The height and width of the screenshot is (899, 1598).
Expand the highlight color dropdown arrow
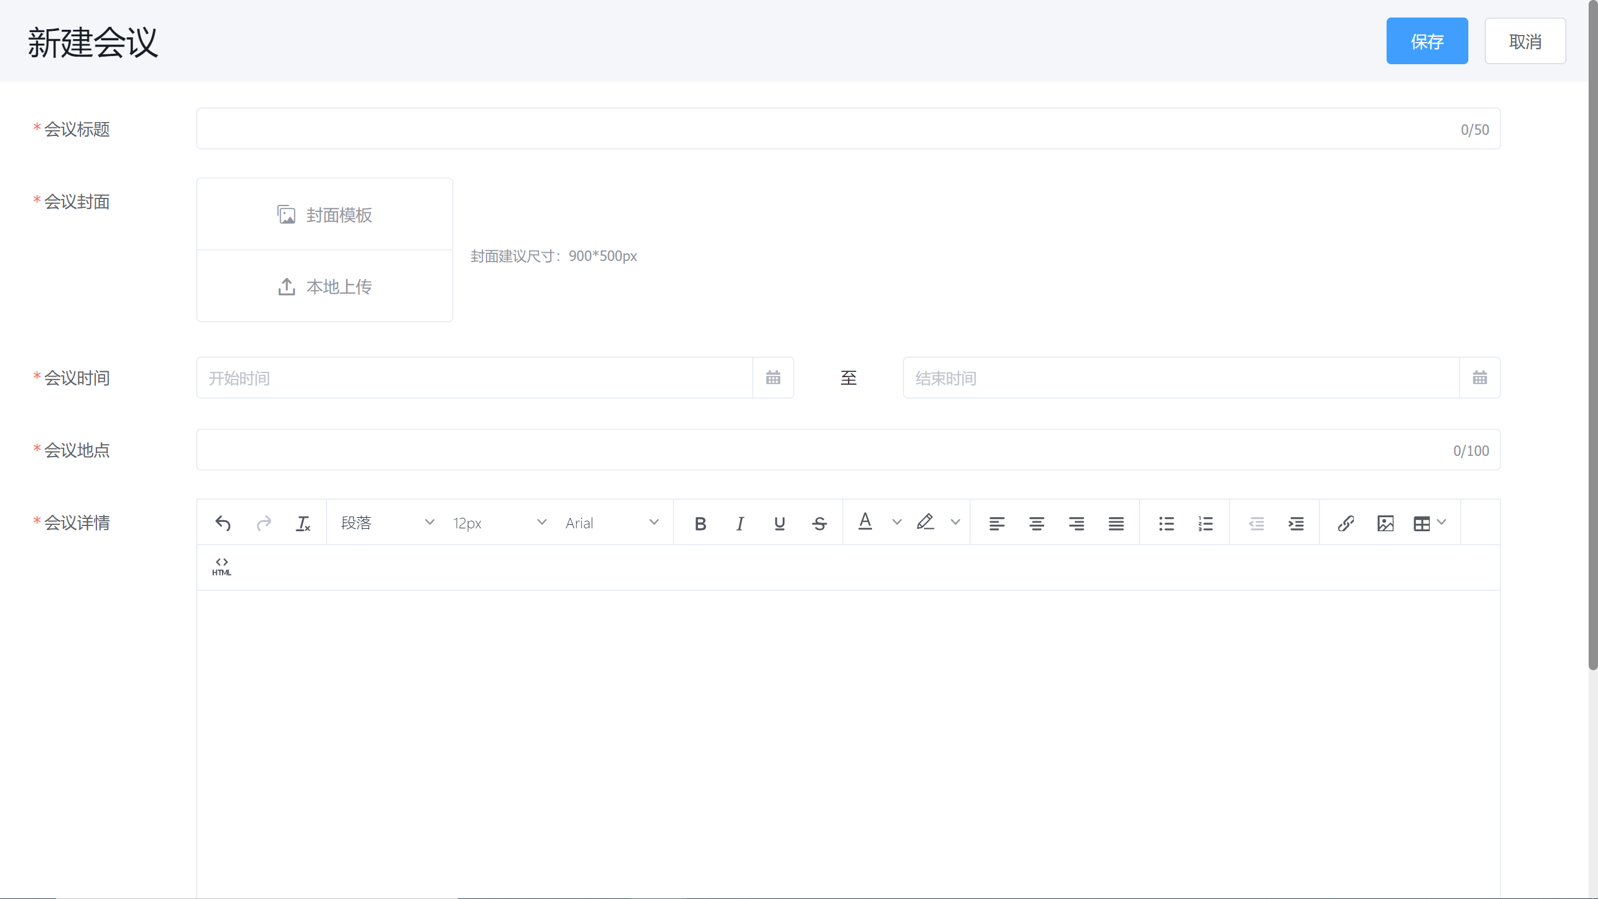956,522
